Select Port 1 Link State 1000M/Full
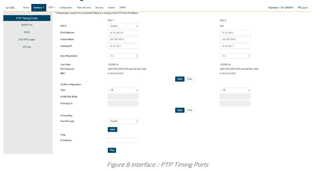 113,65
